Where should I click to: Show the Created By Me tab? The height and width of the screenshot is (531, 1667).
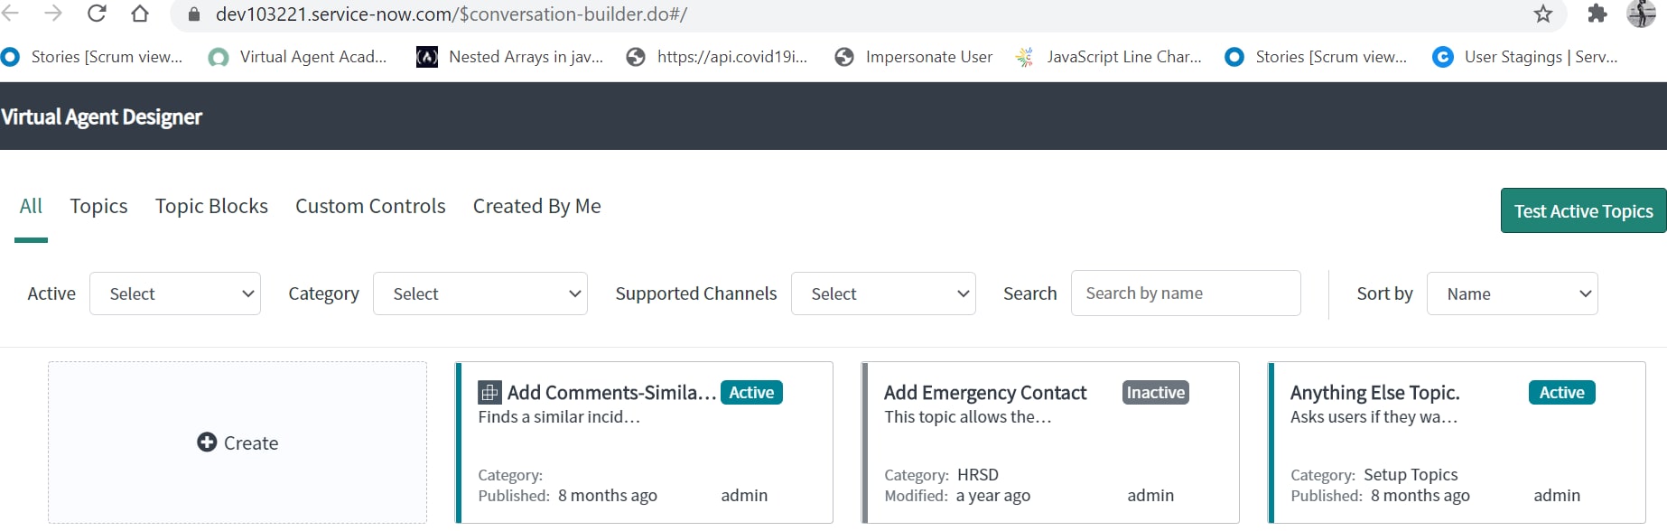tap(537, 206)
